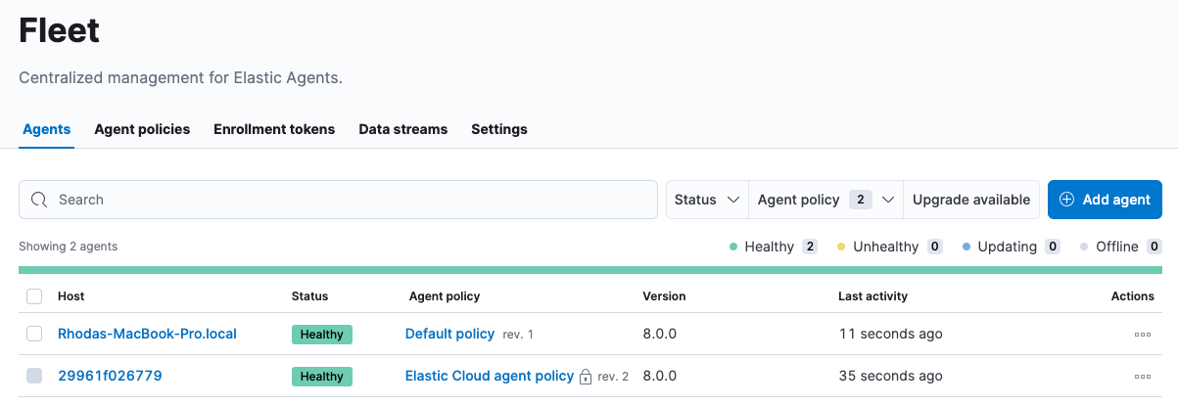
Task: Open the Agent policy filter dropdown
Action: click(825, 200)
